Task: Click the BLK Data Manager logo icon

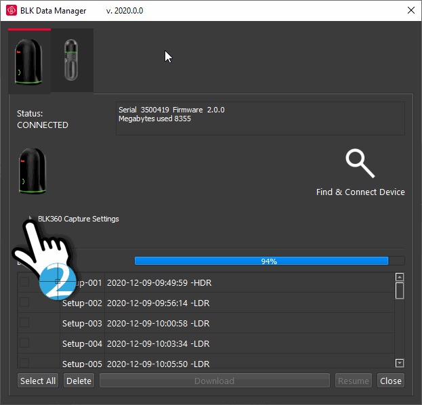Action: coord(12,10)
